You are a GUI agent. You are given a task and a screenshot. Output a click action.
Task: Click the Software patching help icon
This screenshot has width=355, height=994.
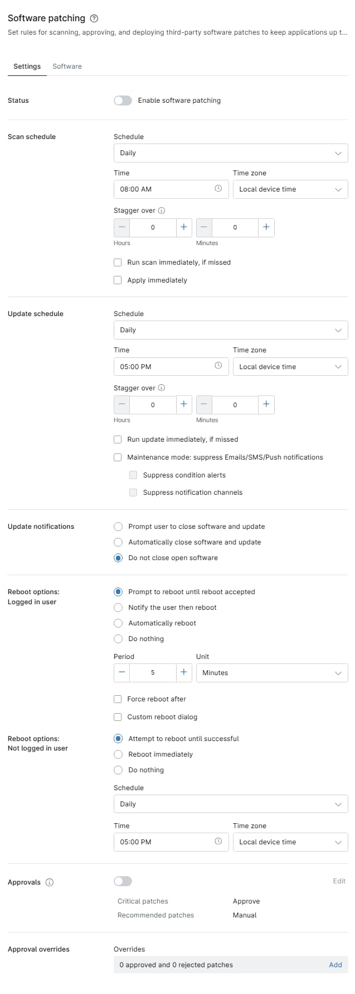tap(94, 18)
